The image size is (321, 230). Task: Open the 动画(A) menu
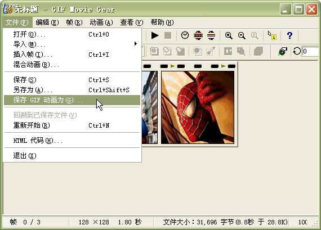(101, 22)
